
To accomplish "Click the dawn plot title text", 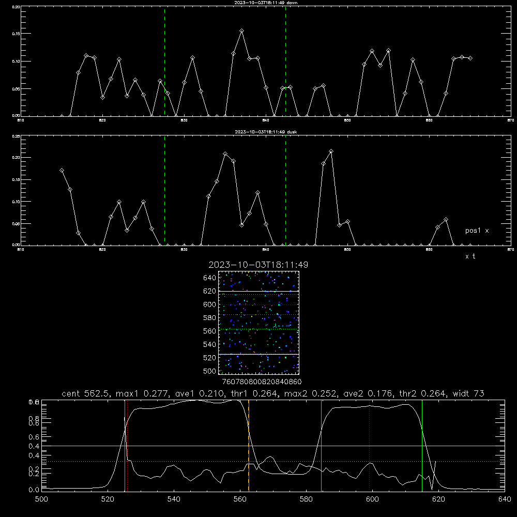I will tap(266, 3).
